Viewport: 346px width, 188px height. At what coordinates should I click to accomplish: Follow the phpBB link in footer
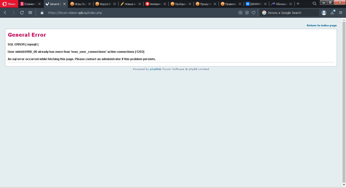point(154,69)
